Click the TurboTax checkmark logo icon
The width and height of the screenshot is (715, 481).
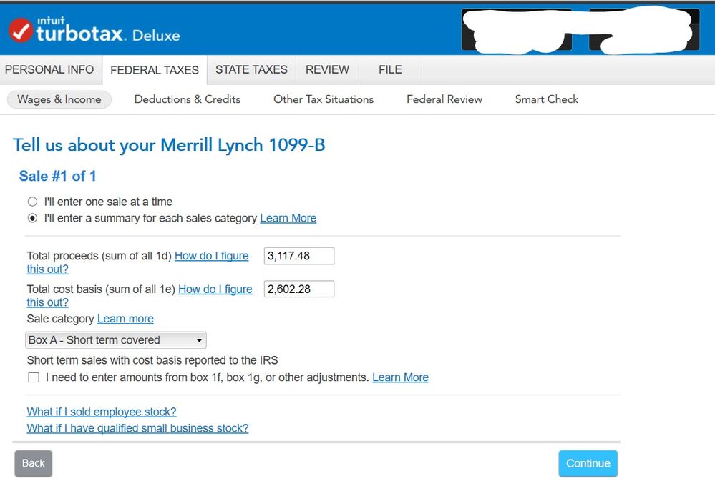coord(21,30)
